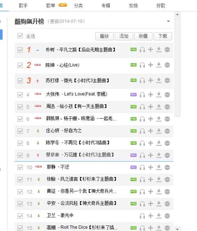
Task: Select song title 郭静 - 不还
Action: coord(58,167)
